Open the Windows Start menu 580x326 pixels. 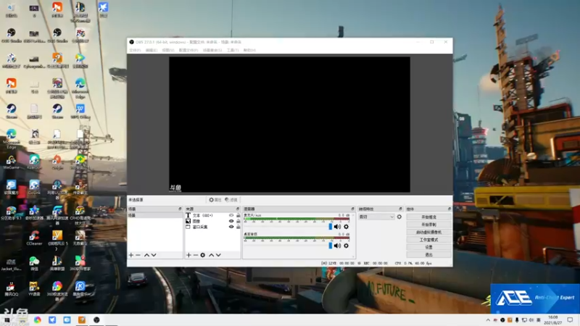(7, 319)
